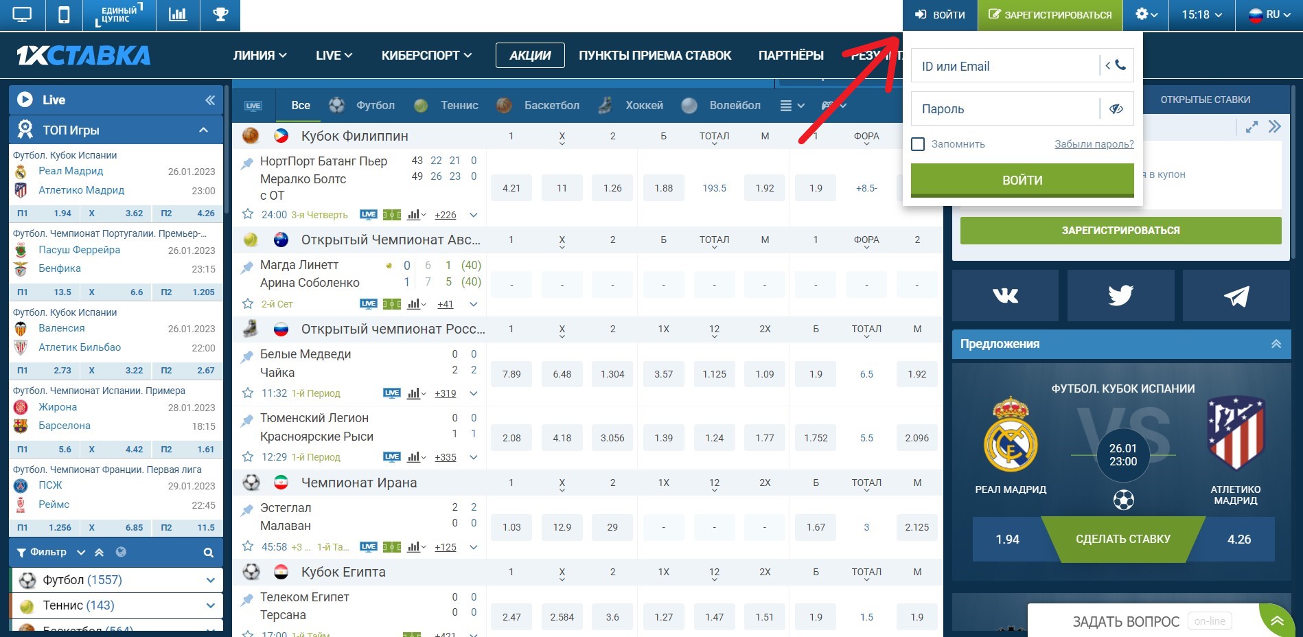1303x637 pixels.
Task: Open ПУНКТЫ ПРИЕМА СТАВОК page
Action: (655, 56)
